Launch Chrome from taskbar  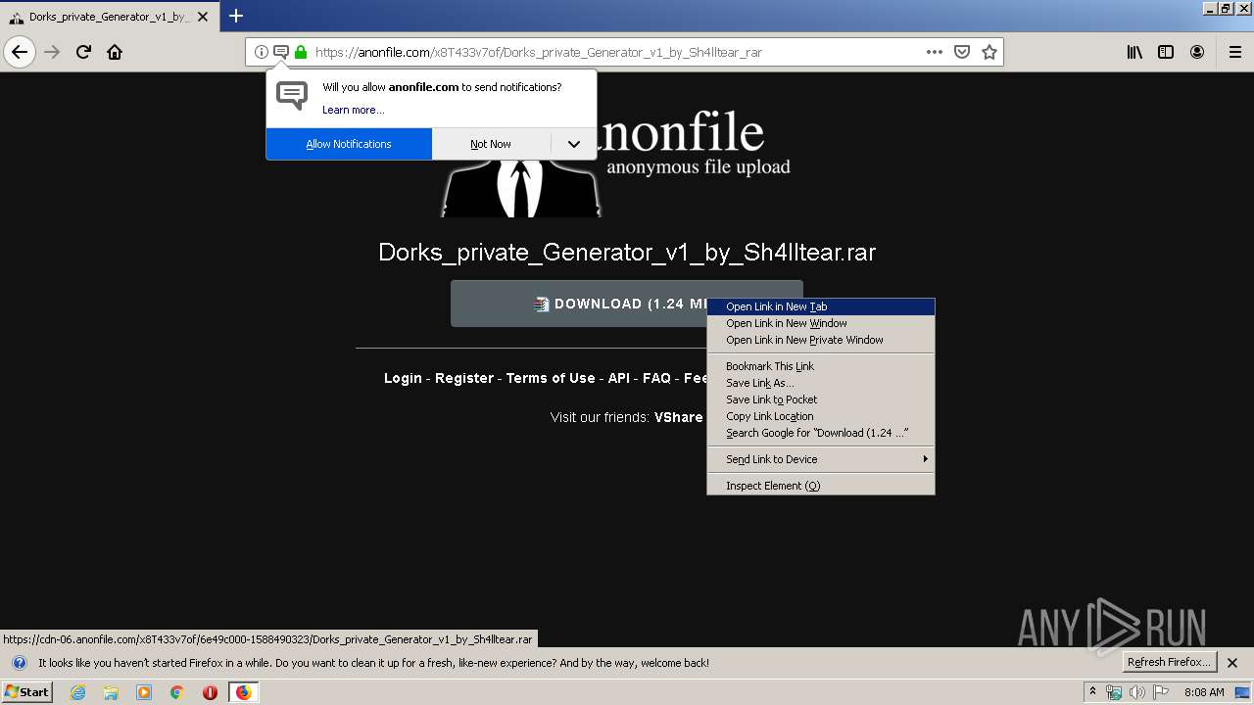tap(177, 692)
